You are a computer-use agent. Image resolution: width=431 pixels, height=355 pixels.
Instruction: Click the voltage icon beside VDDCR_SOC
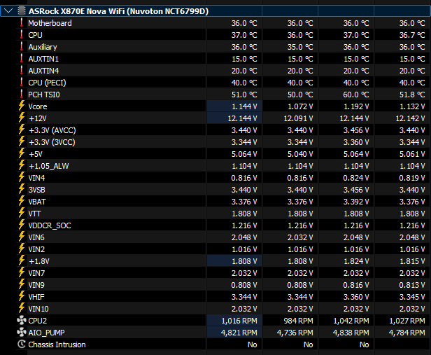click(x=21, y=225)
